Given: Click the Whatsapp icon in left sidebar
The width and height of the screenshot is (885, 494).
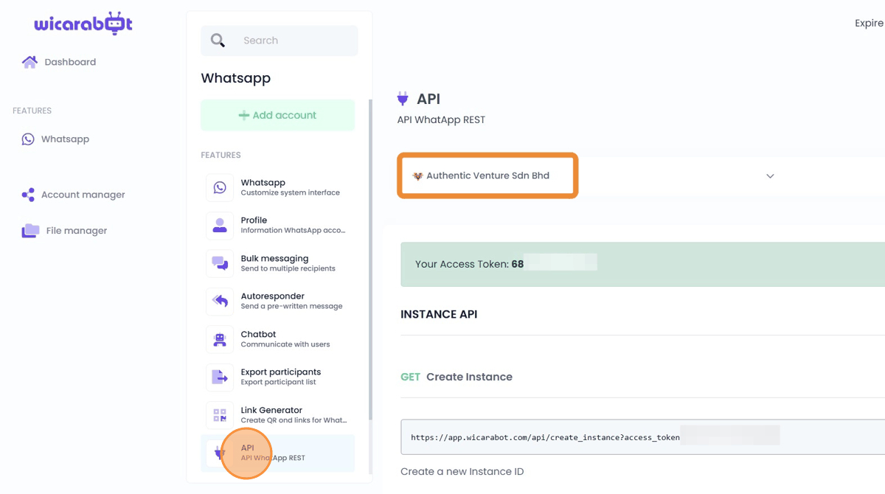Looking at the screenshot, I should [x=28, y=139].
